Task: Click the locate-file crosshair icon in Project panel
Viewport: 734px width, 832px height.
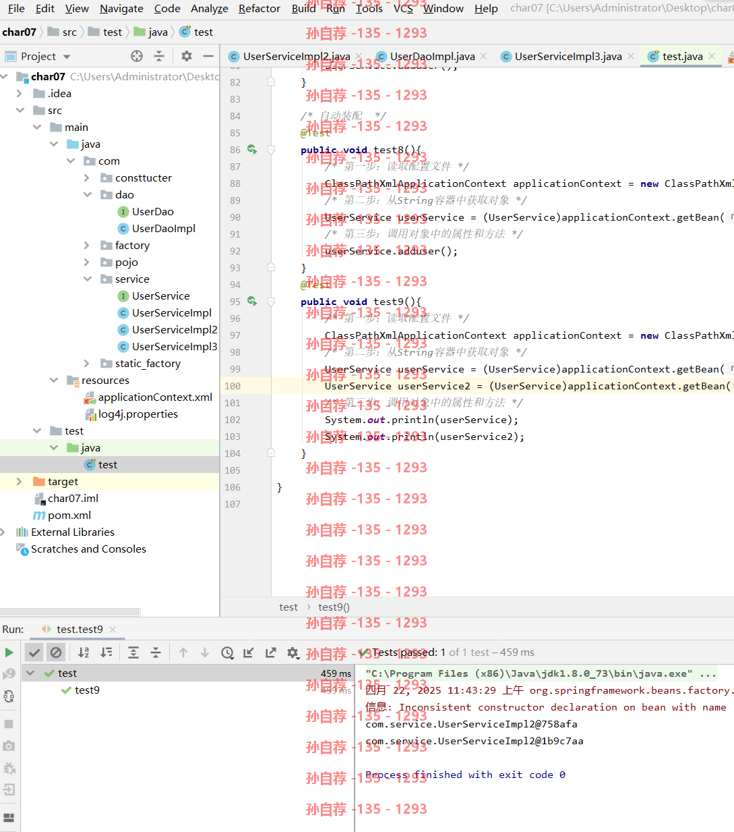Action: [x=137, y=56]
